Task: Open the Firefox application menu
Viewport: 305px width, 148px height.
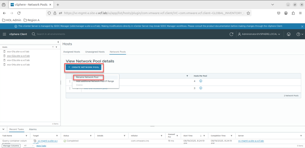Action: [x=301, y=13]
